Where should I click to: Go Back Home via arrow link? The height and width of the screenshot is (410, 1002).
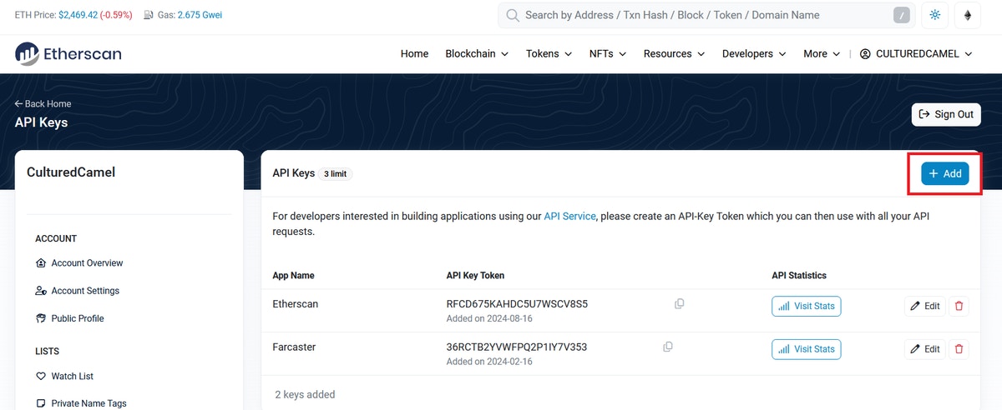43,104
